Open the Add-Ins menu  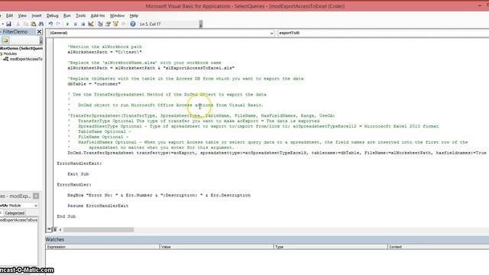[98, 15]
